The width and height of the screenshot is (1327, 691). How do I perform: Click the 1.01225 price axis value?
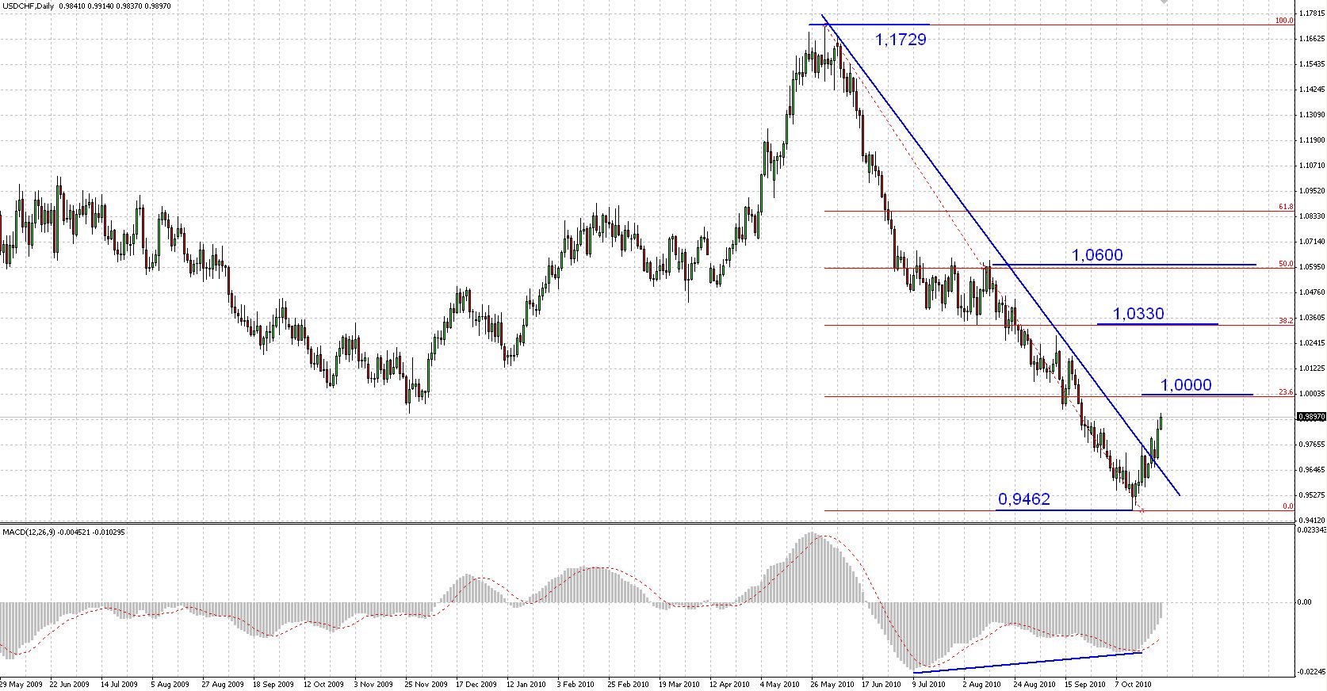[x=1312, y=368]
